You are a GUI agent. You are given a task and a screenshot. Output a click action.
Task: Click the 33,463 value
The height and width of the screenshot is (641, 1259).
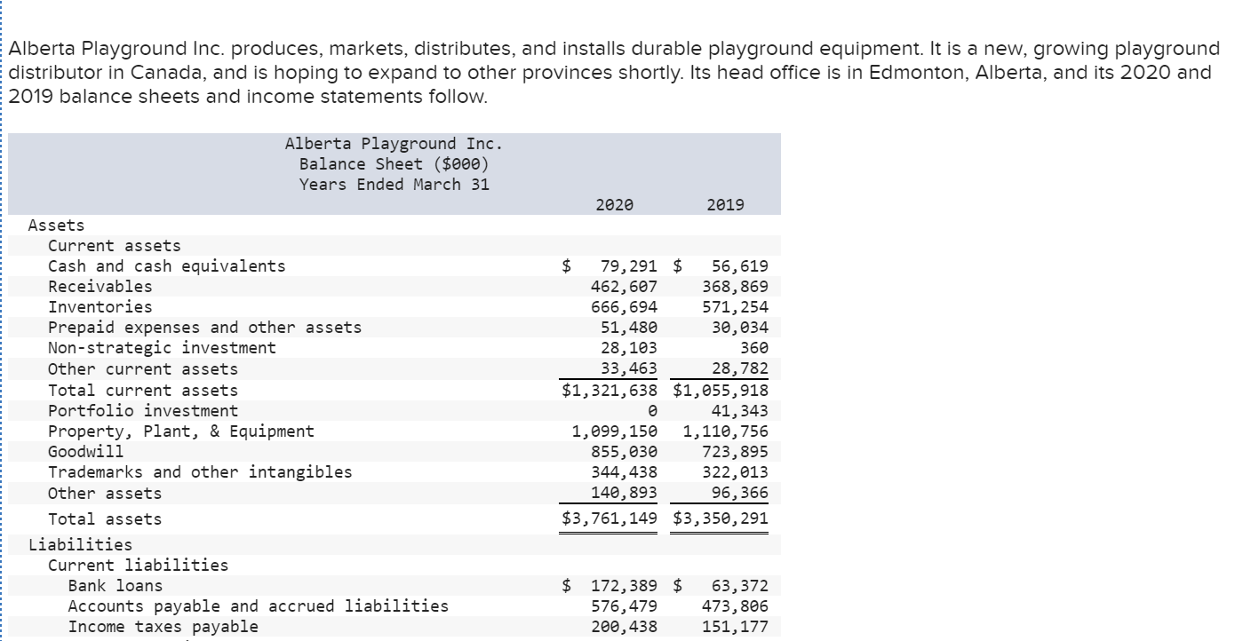(629, 369)
